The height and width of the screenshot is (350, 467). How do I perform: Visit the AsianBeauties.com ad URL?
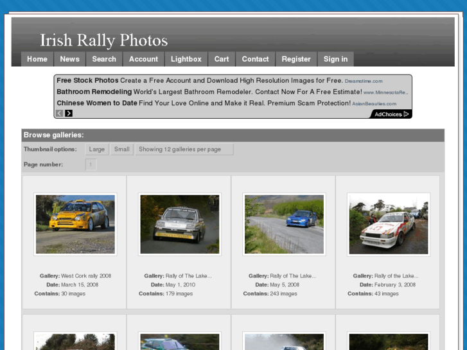click(x=374, y=103)
